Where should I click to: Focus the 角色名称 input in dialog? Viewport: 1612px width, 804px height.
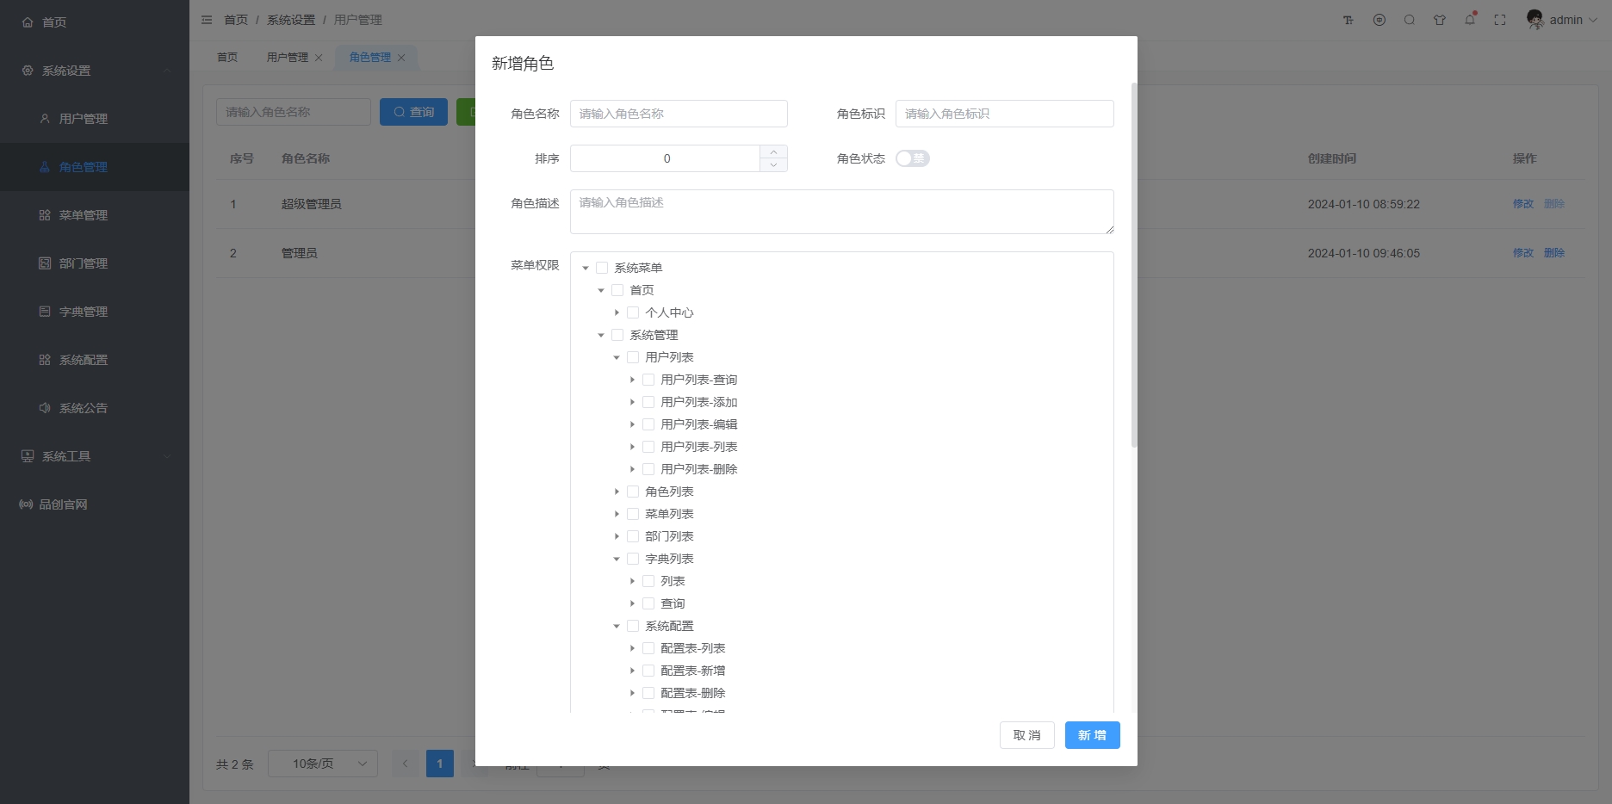point(679,114)
